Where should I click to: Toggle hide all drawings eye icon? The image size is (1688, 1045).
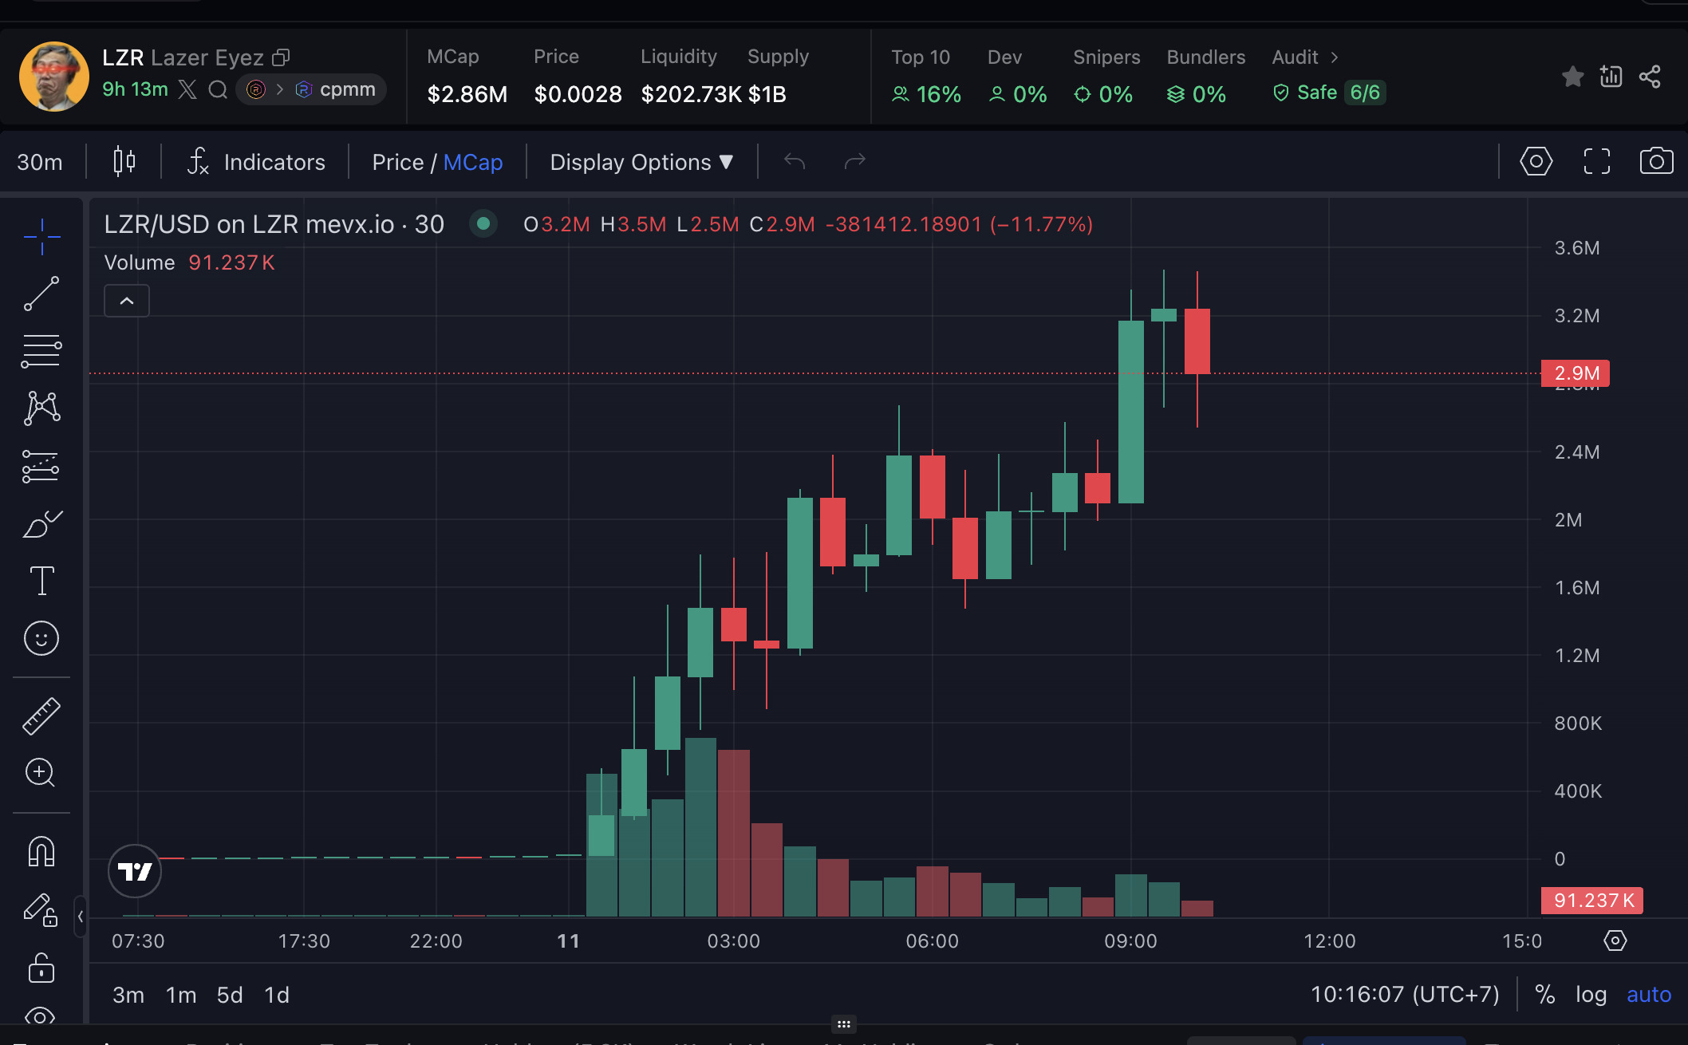41,1016
